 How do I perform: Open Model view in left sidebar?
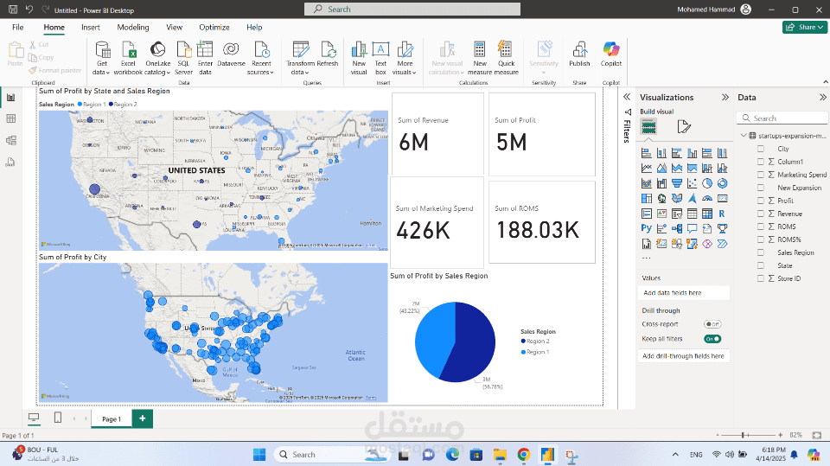tap(10, 140)
